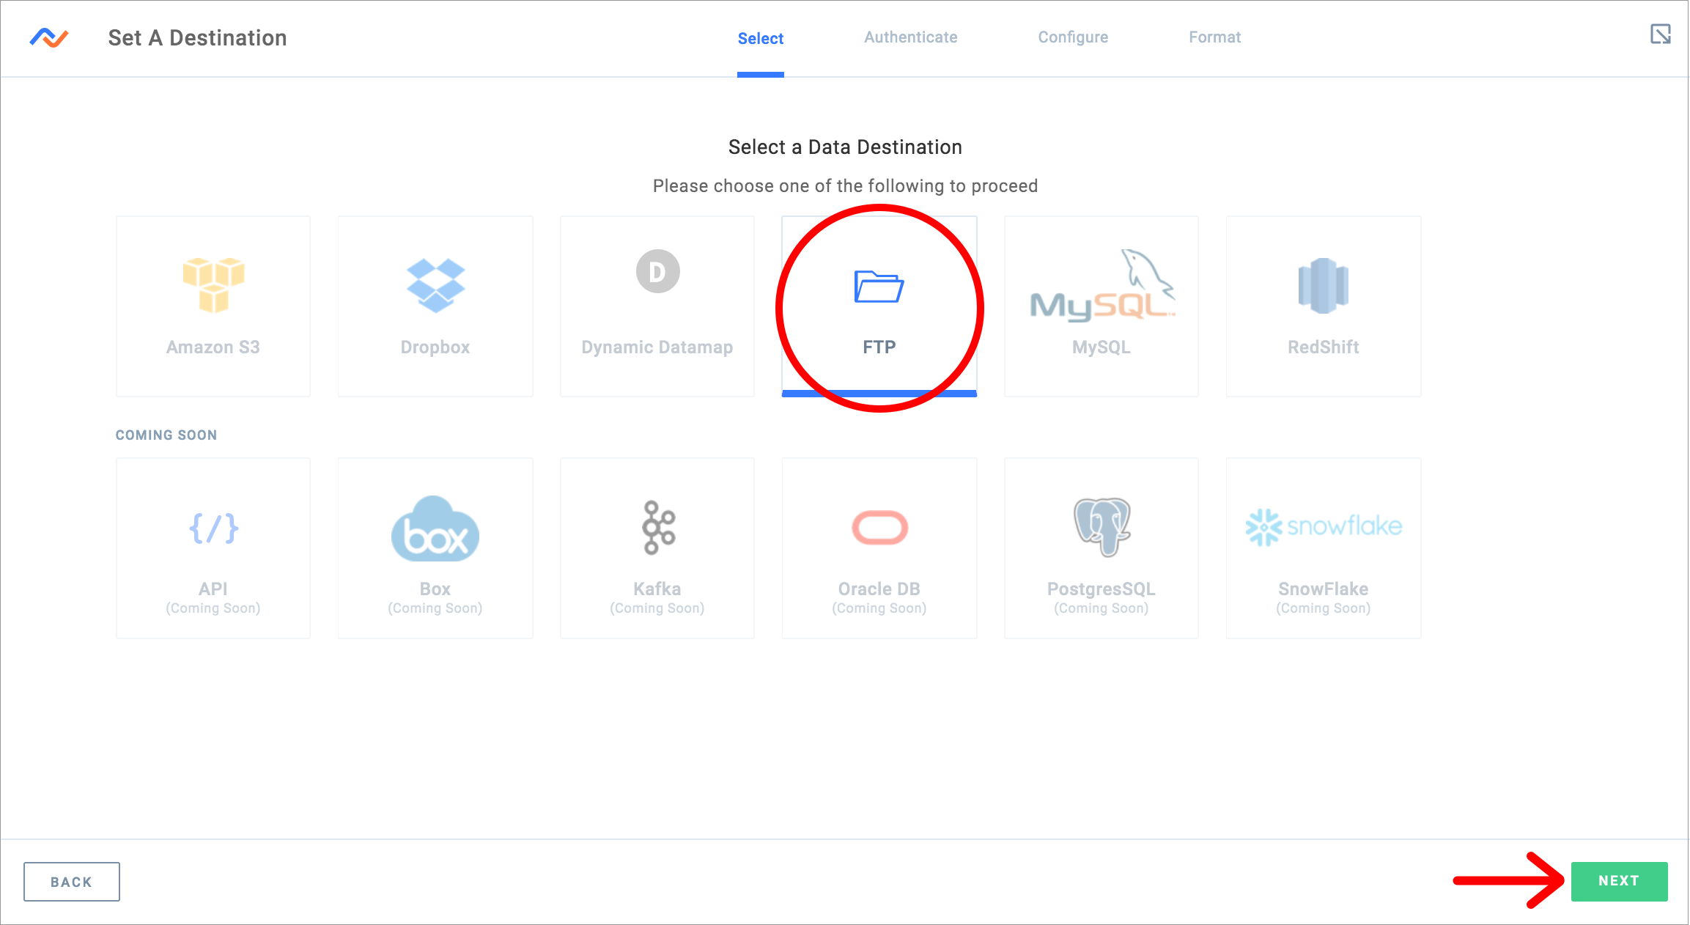Image resolution: width=1690 pixels, height=925 pixels.
Task: Click the API curly braces icon
Action: point(213,528)
